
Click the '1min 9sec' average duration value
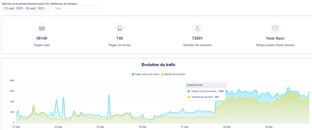[275, 39]
